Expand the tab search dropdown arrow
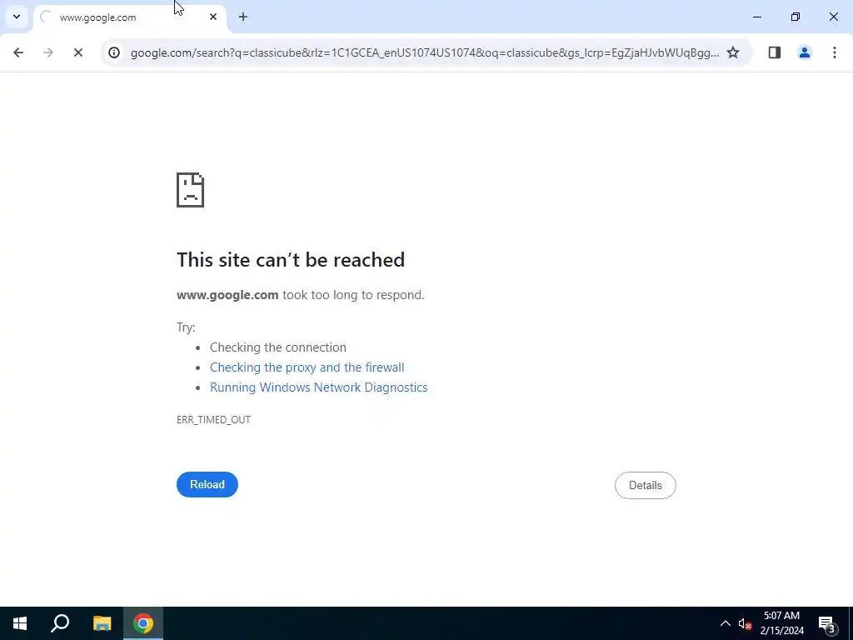 [17, 17]
